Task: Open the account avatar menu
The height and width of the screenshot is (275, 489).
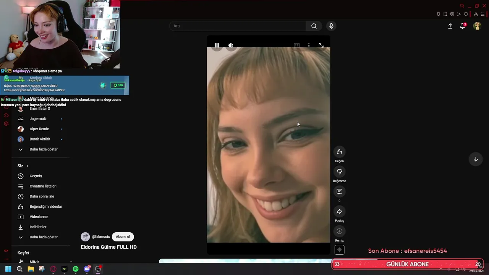Action: click(477, 26)
